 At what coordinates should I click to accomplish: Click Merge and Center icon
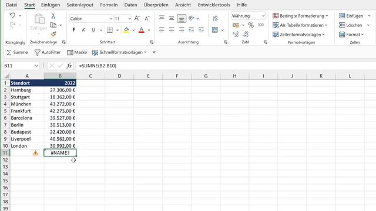pos(215,30)
